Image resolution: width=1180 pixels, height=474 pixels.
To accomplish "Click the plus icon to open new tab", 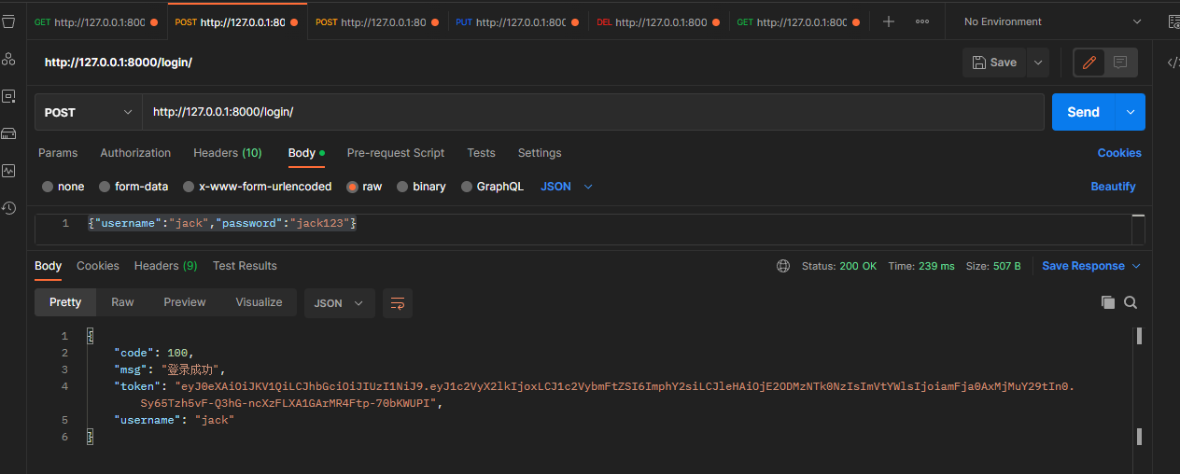I will (x=889, y=21).
